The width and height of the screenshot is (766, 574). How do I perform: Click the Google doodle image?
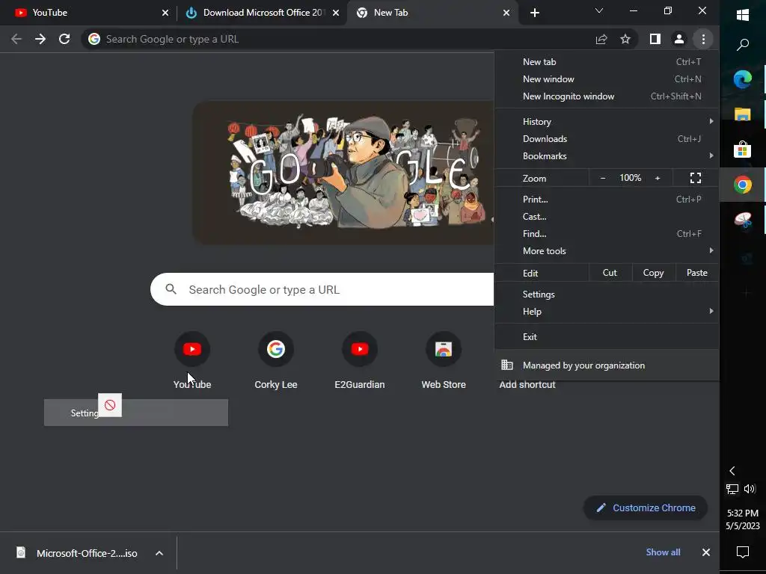coord(343,173)
